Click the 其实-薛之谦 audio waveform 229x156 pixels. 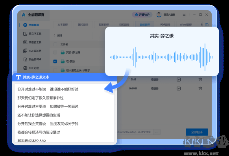coord(161,57)
